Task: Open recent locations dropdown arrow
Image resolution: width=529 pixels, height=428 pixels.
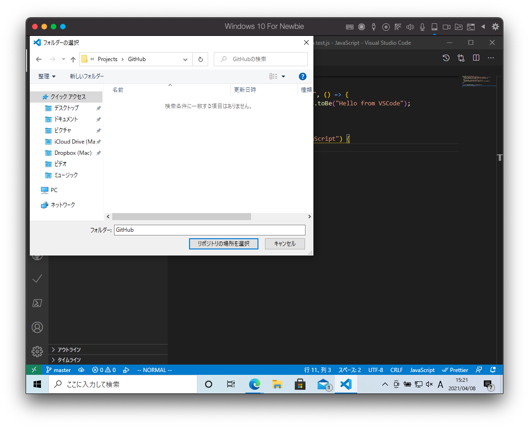Action: (63, 59)
